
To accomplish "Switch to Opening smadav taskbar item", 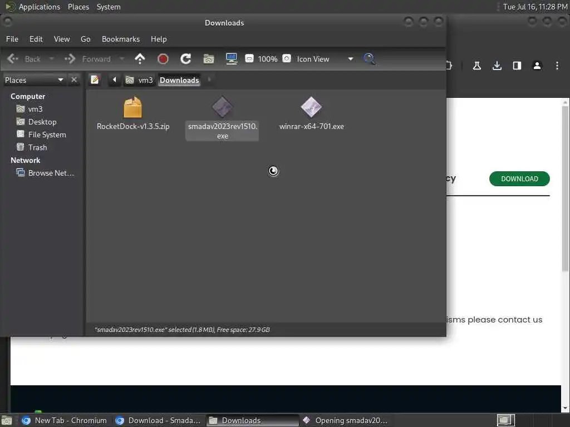I will (345, 420).
